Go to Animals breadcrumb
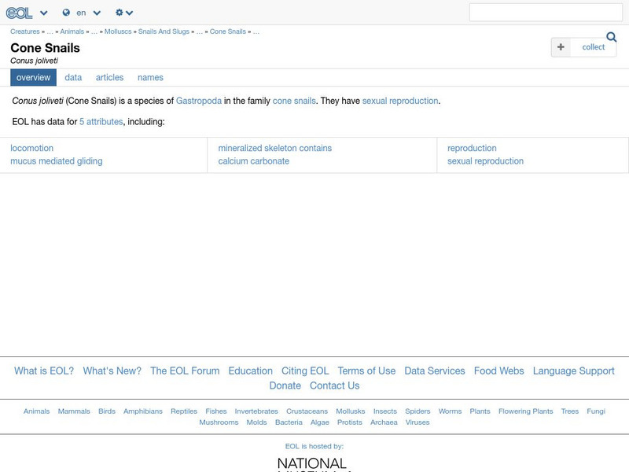The image size is (629, 472). 72,31
